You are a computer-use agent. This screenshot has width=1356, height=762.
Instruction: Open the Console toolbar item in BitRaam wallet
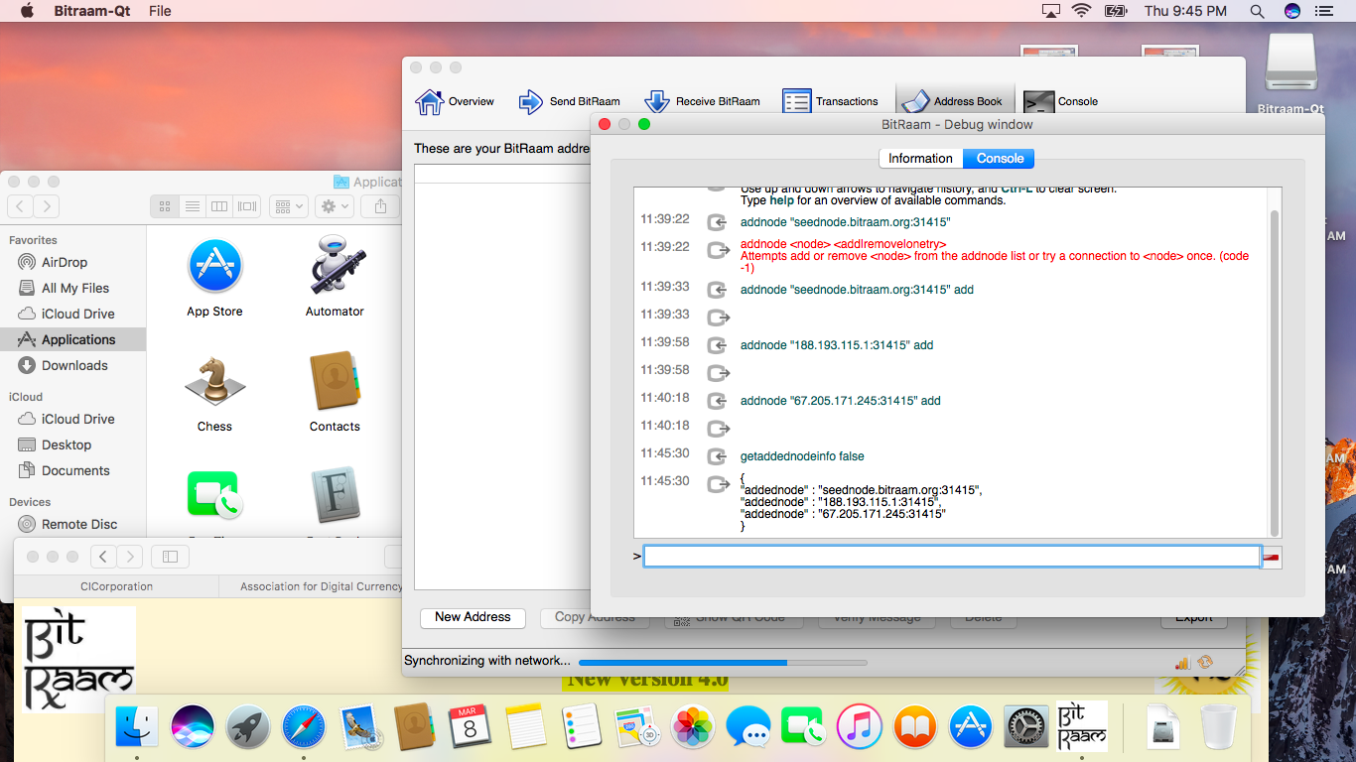point(1061,101)
